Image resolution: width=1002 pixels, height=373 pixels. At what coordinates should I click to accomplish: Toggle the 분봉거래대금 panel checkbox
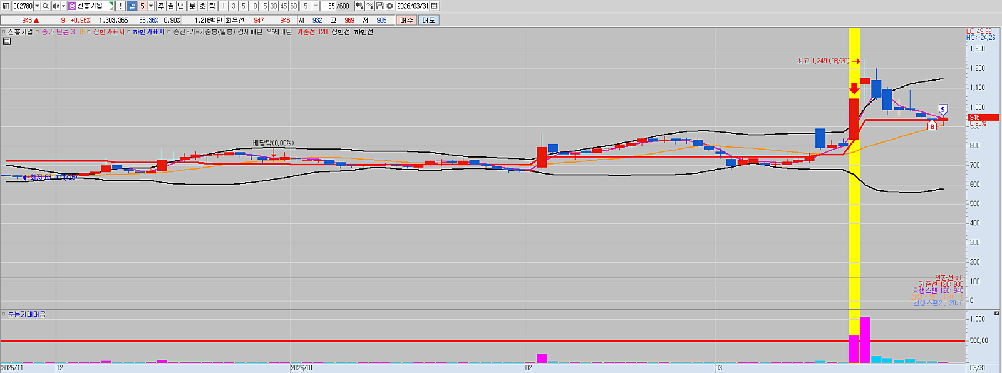(x=4, y=314)
